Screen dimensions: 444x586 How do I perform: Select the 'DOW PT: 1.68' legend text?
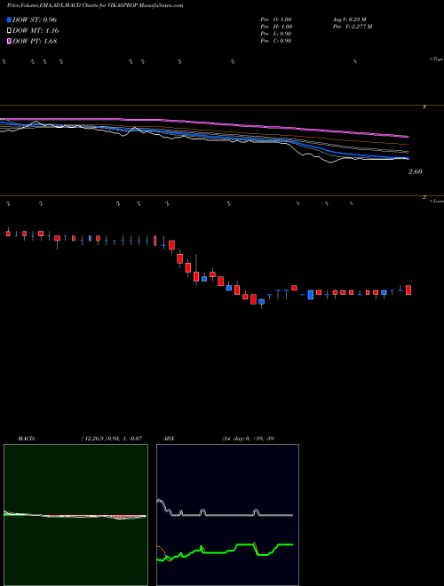click(35, 41)
